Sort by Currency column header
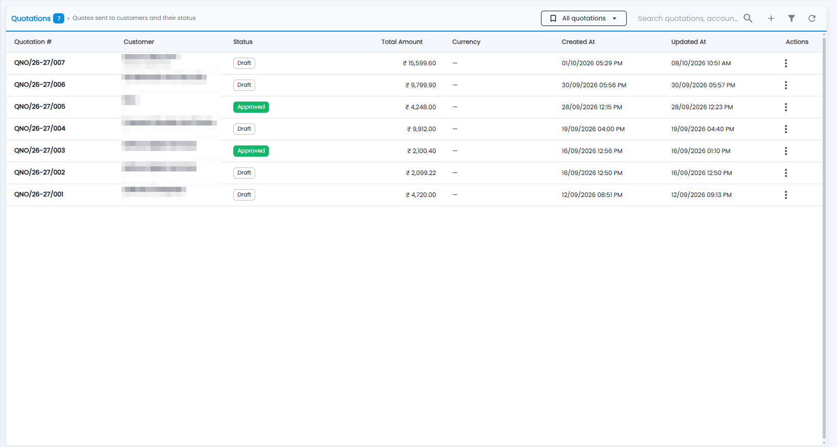 point(466,42)
